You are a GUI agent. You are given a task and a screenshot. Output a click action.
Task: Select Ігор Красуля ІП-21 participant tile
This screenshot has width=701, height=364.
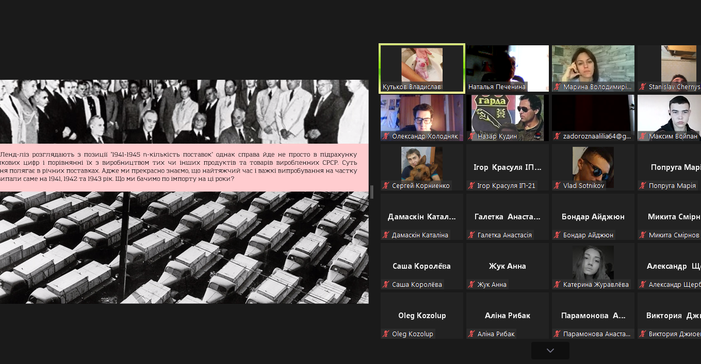pos(507,167)
